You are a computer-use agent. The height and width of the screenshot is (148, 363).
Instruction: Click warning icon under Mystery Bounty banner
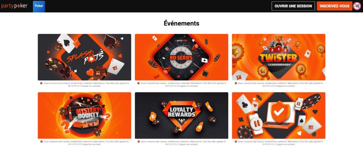[x=41, y=141]
